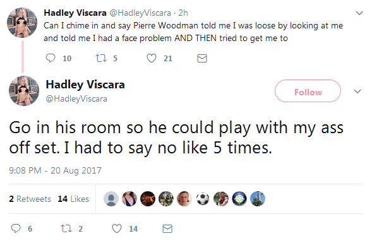
Task: Retweet the main tweet with 2 retweets
Action: 66,228
